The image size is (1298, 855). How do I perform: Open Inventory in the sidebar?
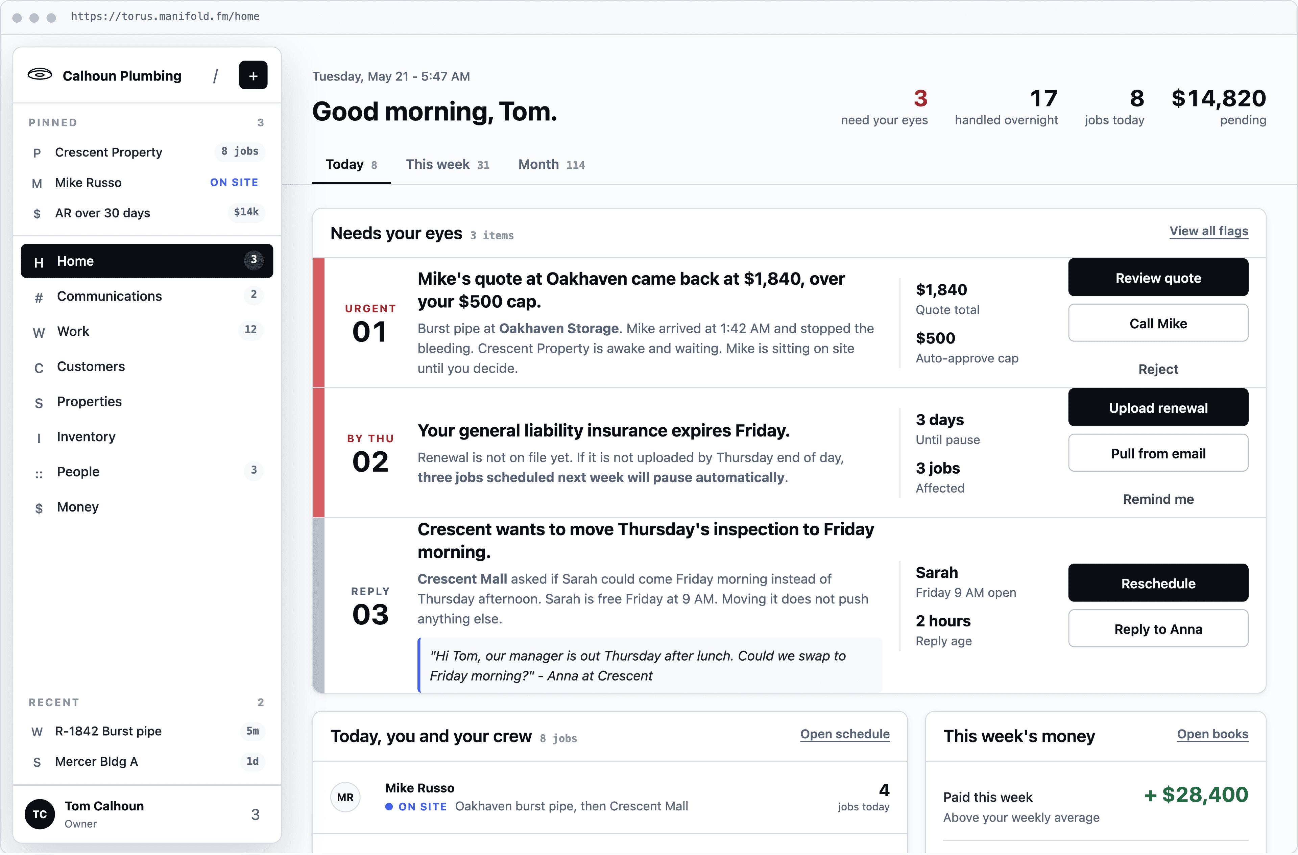click(x=147, y=436)
